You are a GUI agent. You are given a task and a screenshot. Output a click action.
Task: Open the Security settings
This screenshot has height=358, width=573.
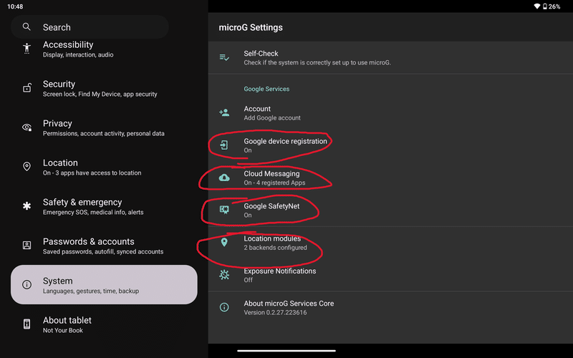point(104,88)
